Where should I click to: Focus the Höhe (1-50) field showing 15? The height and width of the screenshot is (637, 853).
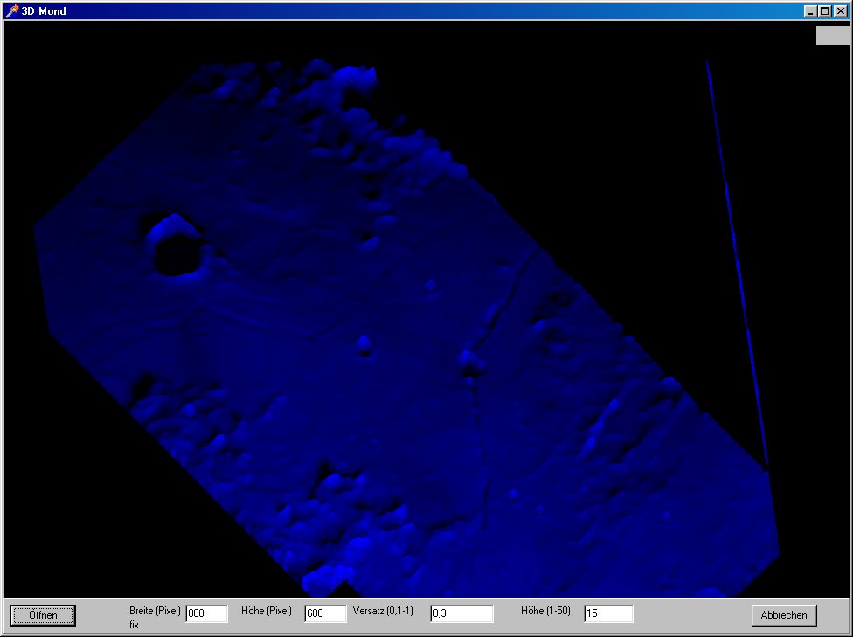pyautogui.click(x=608, y=614)
